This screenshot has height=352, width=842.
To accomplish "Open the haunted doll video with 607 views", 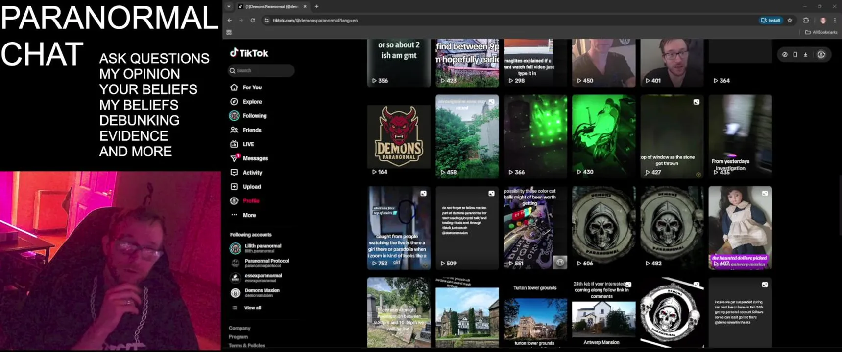I will 740,228.
